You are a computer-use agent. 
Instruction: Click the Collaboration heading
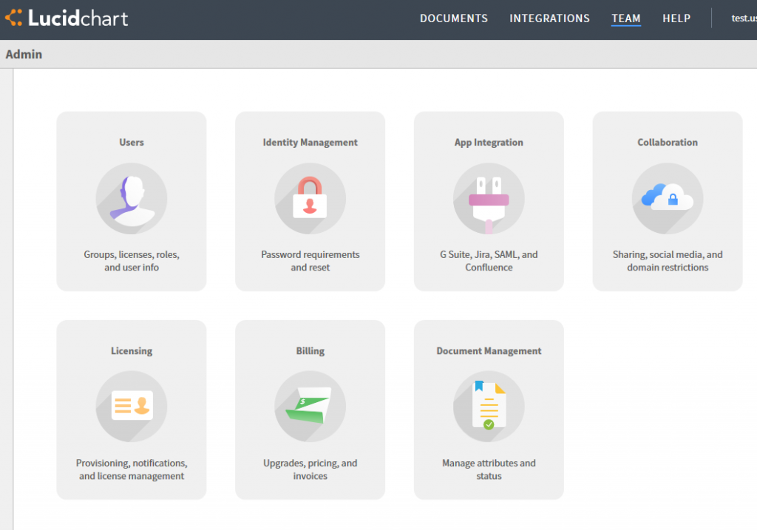click(668, 143)
